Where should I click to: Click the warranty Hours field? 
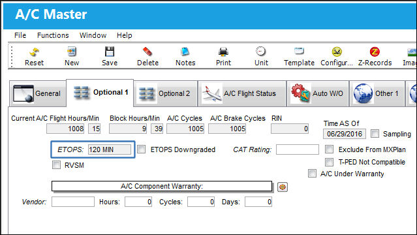tap(138, 202)
